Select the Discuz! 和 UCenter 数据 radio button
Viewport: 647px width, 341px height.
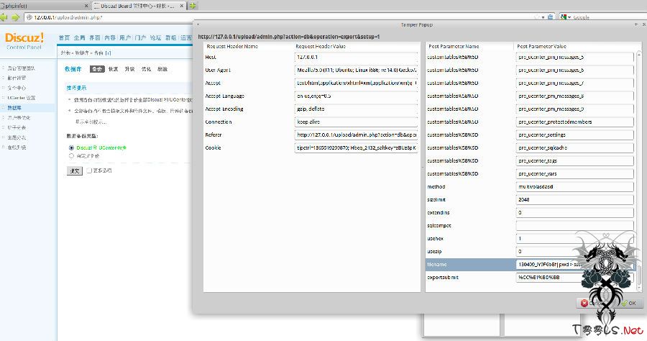tap(71, 147)
